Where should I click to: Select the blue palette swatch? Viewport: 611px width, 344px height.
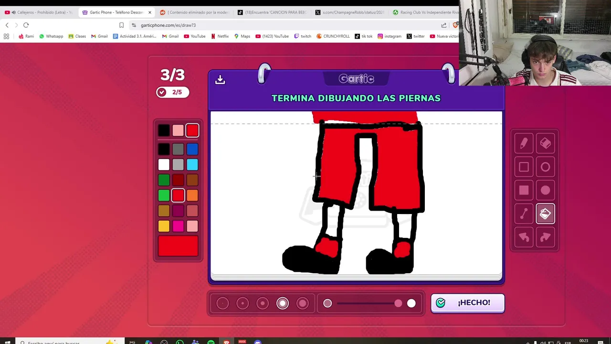192,150
